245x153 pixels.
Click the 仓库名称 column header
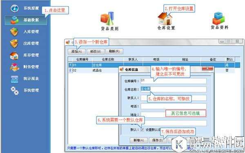[108, 59]
